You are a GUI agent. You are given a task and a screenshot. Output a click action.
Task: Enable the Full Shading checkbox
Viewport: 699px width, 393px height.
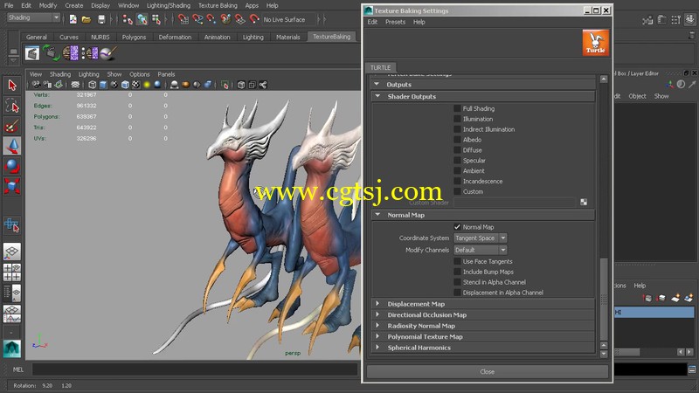pyautogui.click(x=457, y=108)
